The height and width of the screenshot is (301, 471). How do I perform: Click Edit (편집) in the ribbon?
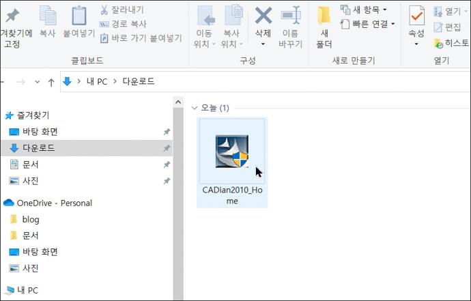point(447,27)
